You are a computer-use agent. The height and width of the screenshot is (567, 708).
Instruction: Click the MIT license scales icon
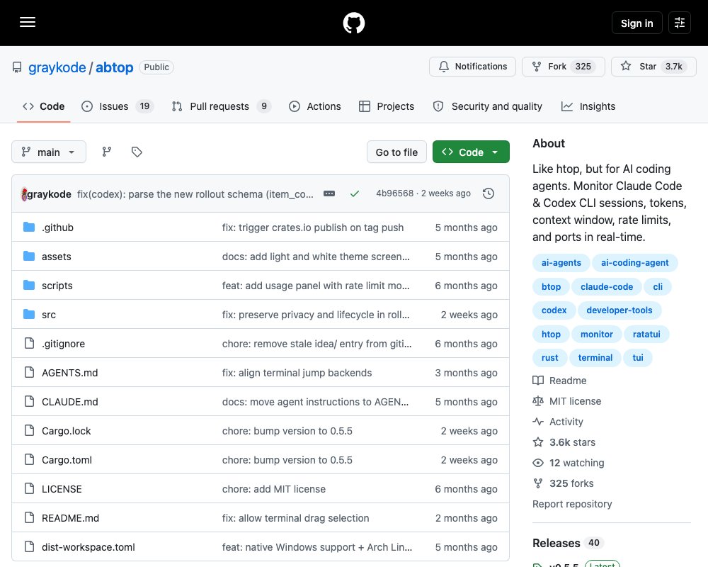[538, 401]
